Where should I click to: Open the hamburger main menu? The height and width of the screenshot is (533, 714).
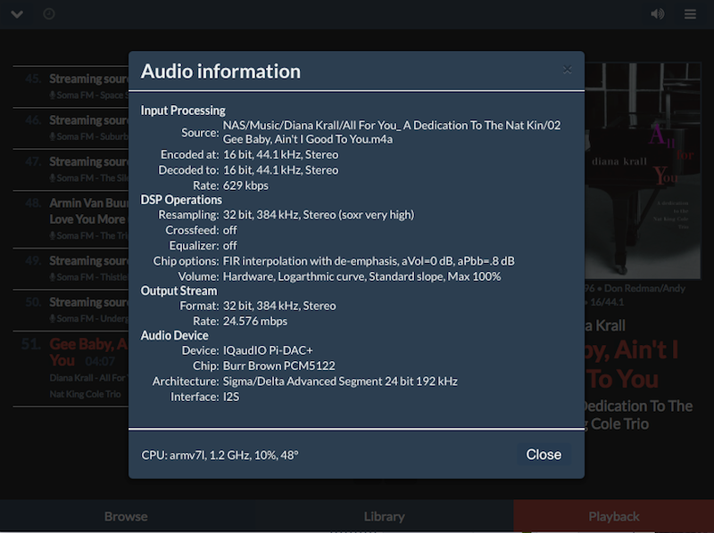[x=690, y=14]
